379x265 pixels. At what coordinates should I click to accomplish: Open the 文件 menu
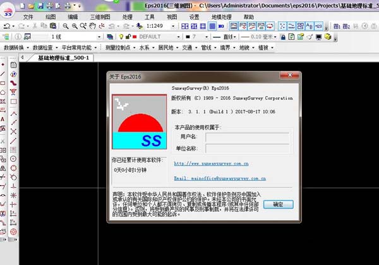coord(28,17)
